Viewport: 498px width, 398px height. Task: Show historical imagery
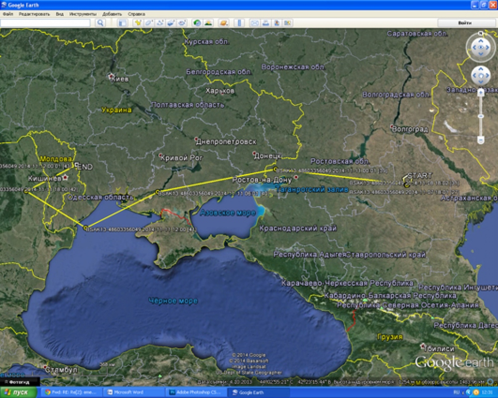pyautogui.click(x=197, y=23)
